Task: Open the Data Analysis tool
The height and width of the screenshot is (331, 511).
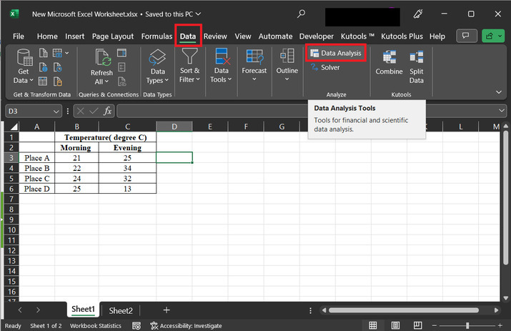Action: click(336, 53)
